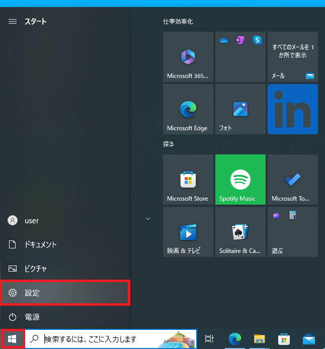Launch Microsoft Edge from Start tiles
The width and height of the screenshot is (325, 349).
(188, 109)
